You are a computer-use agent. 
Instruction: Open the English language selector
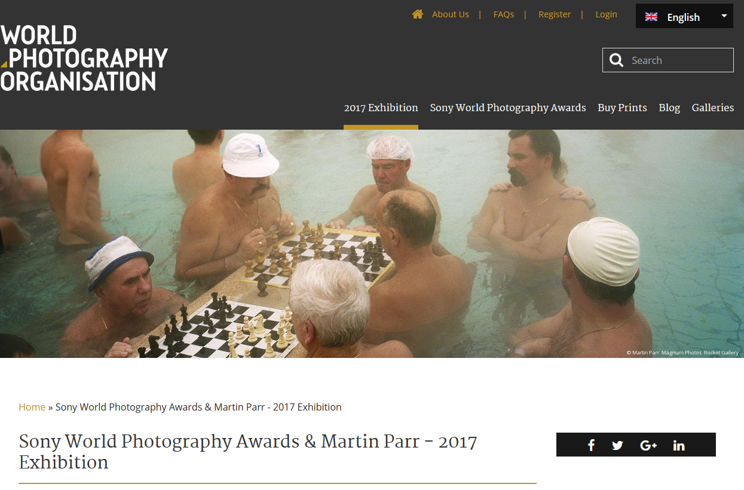click(684, 16)
